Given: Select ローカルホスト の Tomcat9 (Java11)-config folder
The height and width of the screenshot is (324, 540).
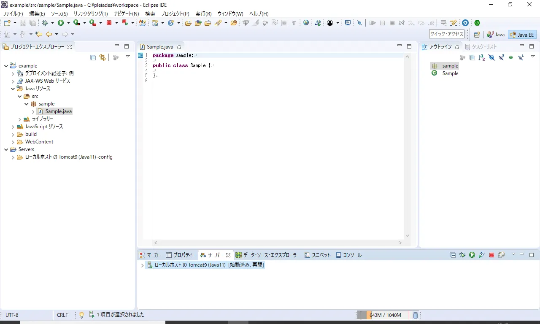Looking at the screenshot, I should point(65,157).
